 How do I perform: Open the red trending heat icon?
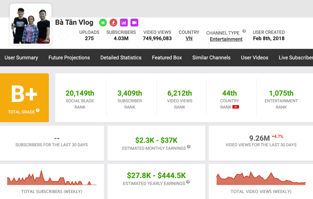pyautogui.click(x=113, y=23)
